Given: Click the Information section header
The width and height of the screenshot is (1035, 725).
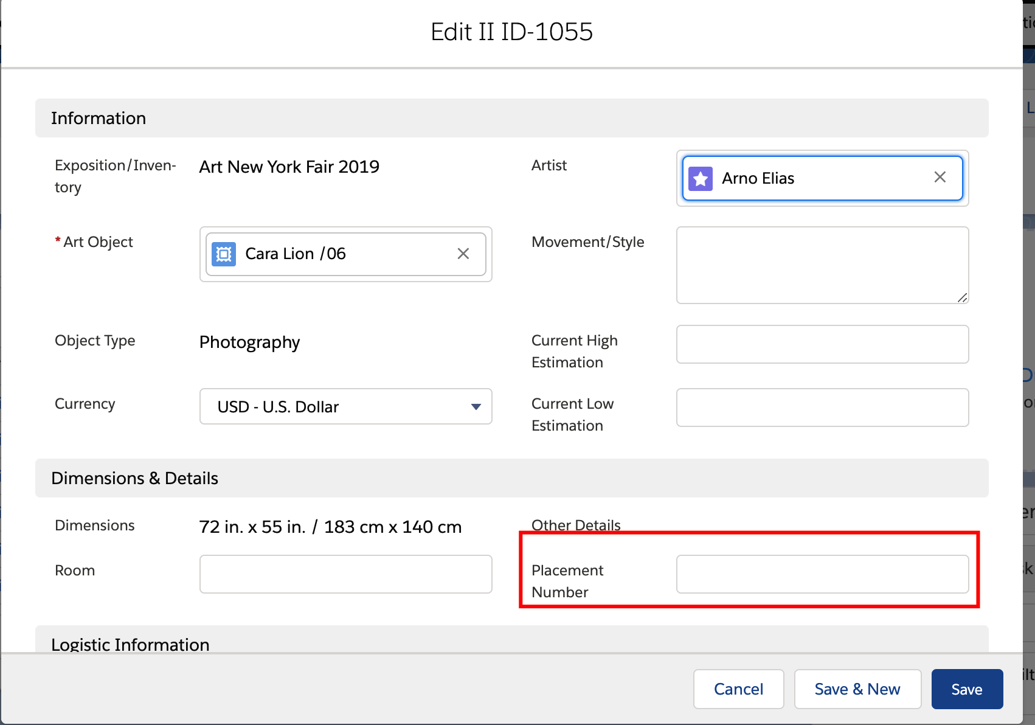Looking at the screenshot, I should [99, 118].
